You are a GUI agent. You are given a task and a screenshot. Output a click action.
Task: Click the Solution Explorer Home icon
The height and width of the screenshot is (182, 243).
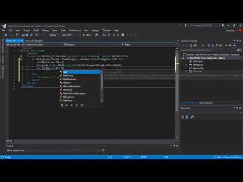pyautogui.click(x=191, y=45)
